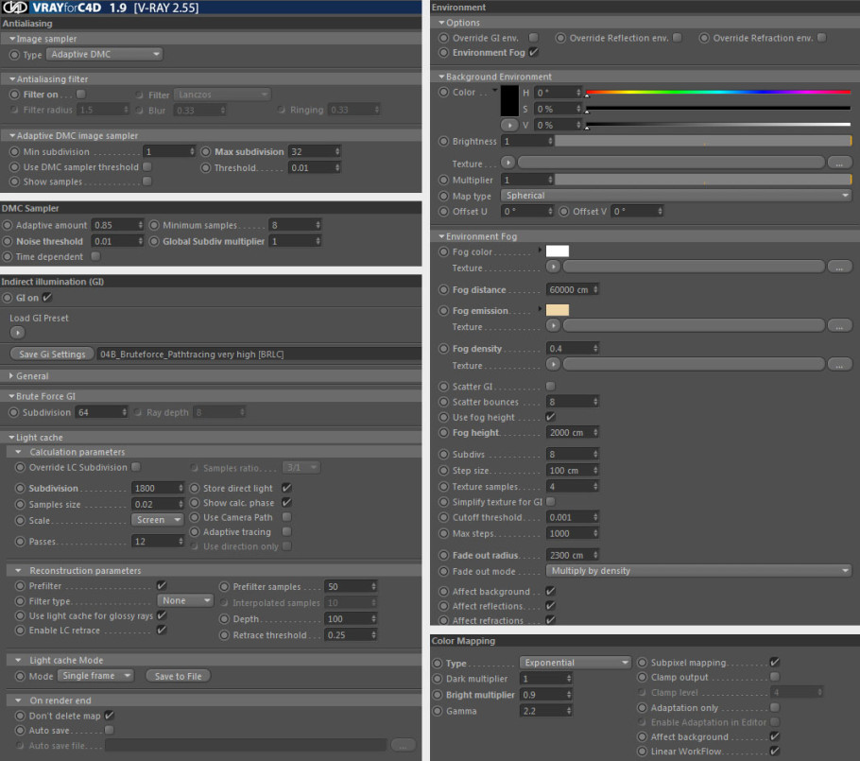Click the animation dot next to Global Subdiv multiplier
The image size is (860, 761).
(154, 241)
